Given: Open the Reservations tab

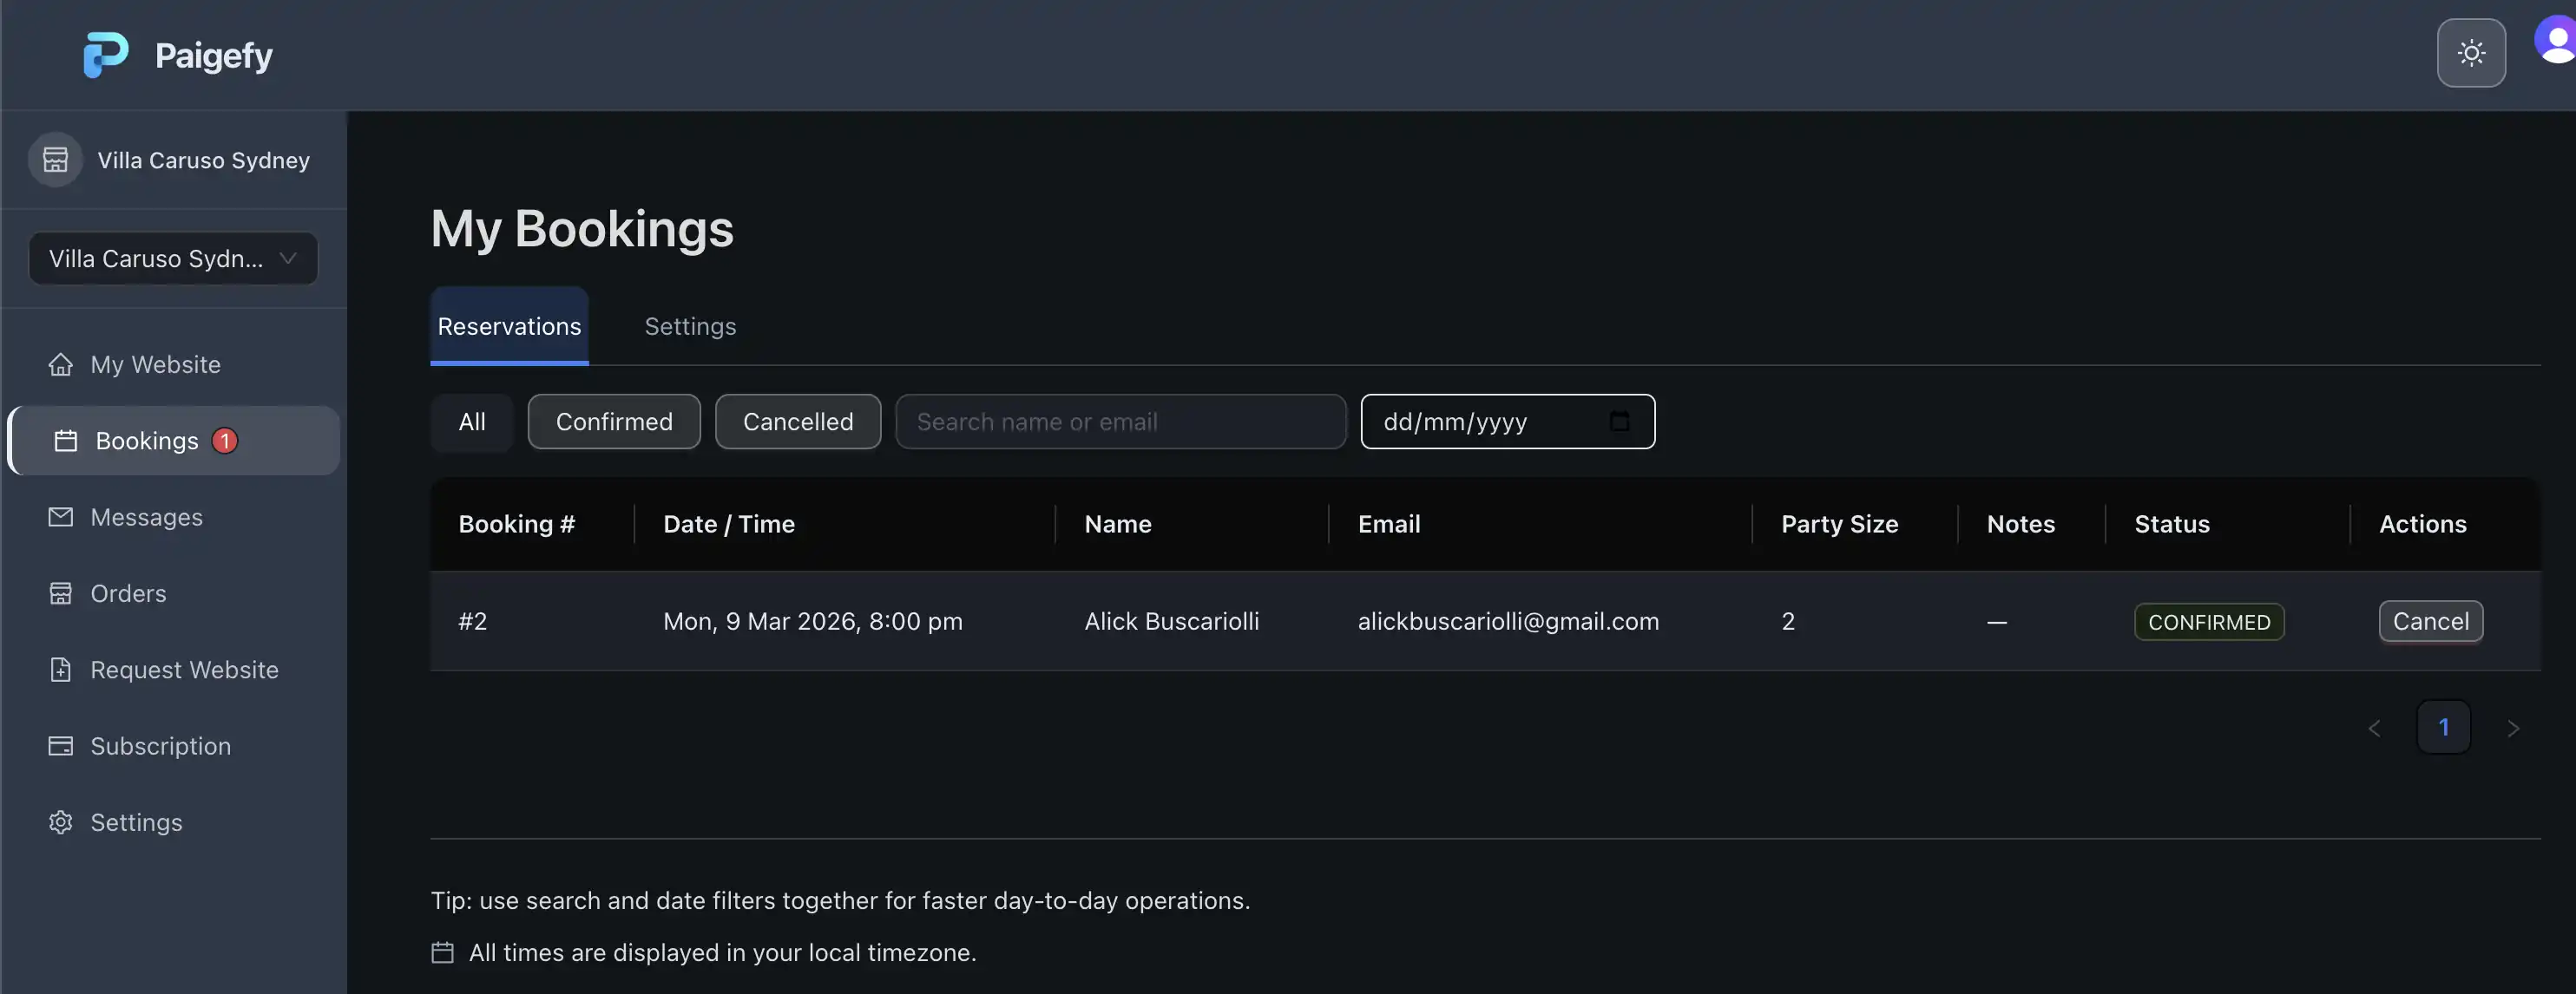Looking at the screenshot, I should click(x=509, y=325).
